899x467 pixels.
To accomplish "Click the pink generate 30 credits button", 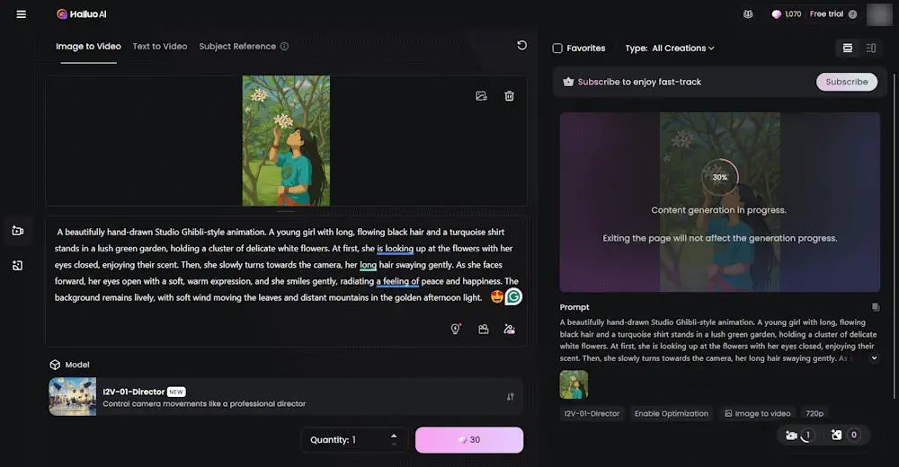I will pyautogui.click(x=469, y=440).
